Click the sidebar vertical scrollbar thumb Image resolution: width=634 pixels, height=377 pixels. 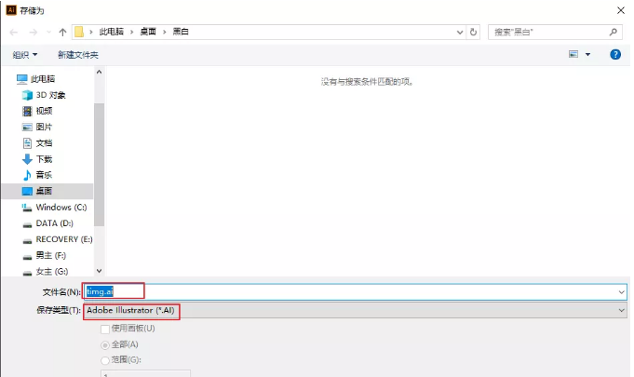(x=99, y=165)
